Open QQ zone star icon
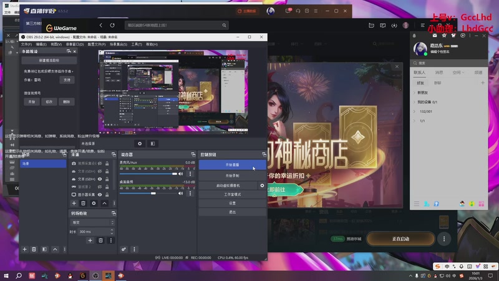This screenshot has height=281, width=499. pos(444,36)
